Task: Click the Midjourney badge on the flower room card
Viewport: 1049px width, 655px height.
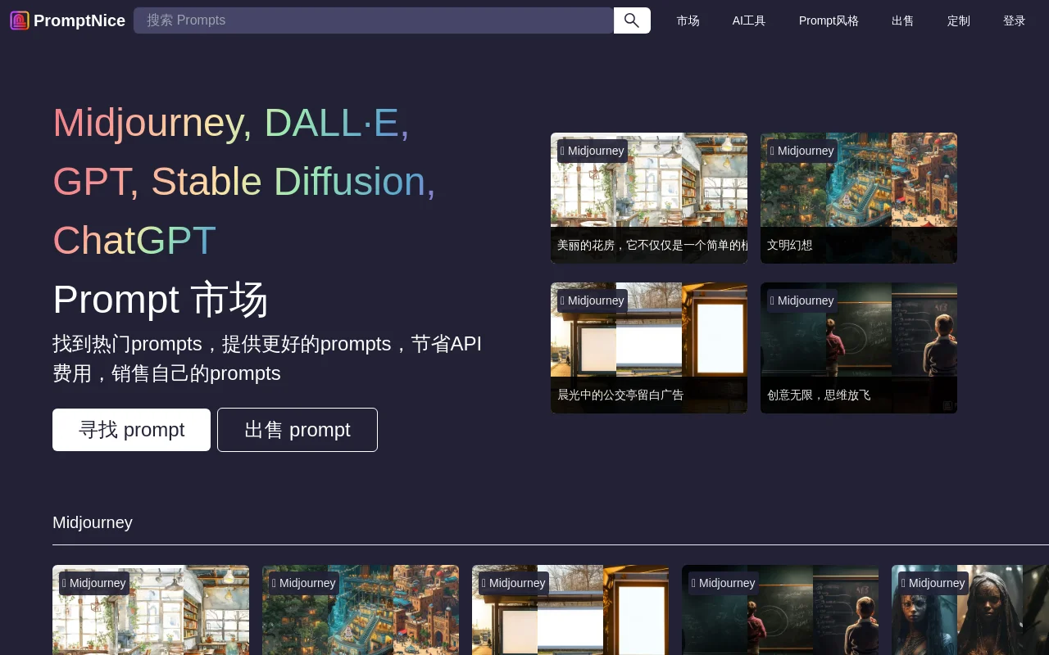Action: click(x=593, y=151)
